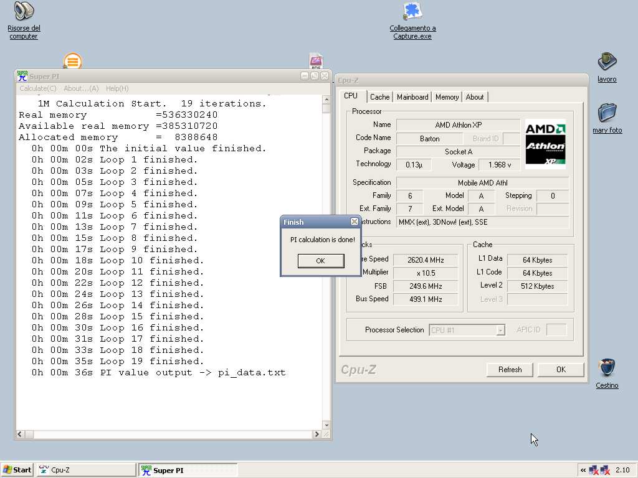The image size is (638, 478).
Task: Open the mary foto folder icon
Action: coord(607,118)
